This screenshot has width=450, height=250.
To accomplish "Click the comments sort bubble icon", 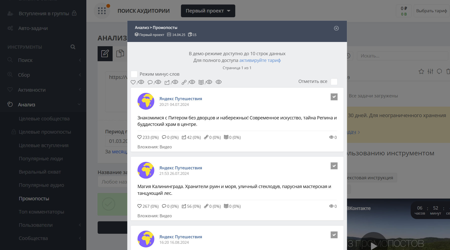I will click(x=150, y=82).
